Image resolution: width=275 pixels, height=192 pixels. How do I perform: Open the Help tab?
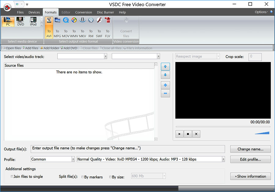(x=122, y=12)
